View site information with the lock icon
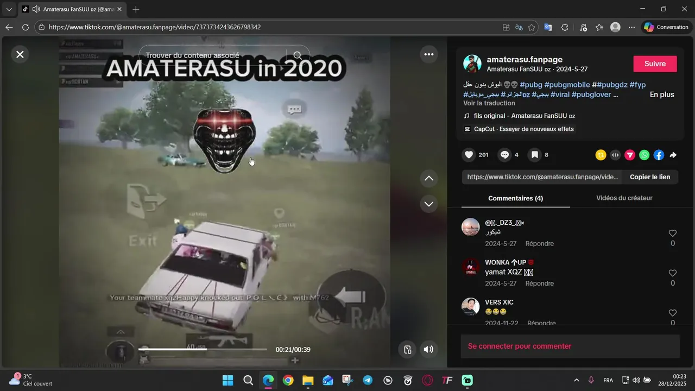 point(42,27)
